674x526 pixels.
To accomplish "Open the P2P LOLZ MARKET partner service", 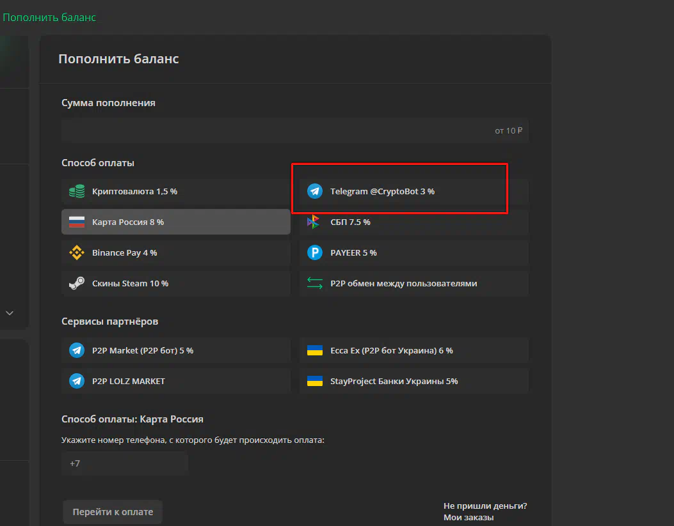I will (x=176, y=381).
